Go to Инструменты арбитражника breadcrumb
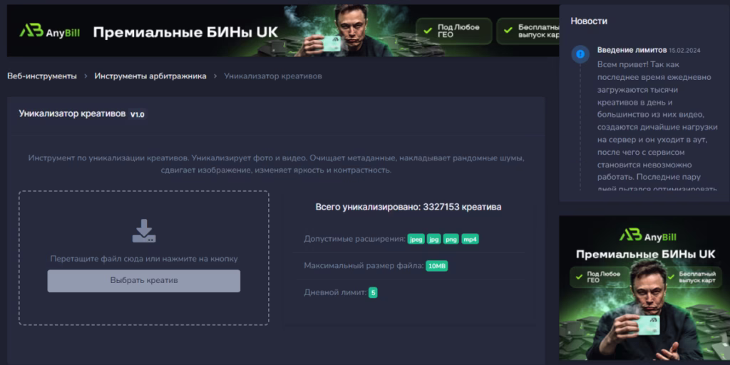The height and width of the screenshot is (365, 730). tap(150, 76)
